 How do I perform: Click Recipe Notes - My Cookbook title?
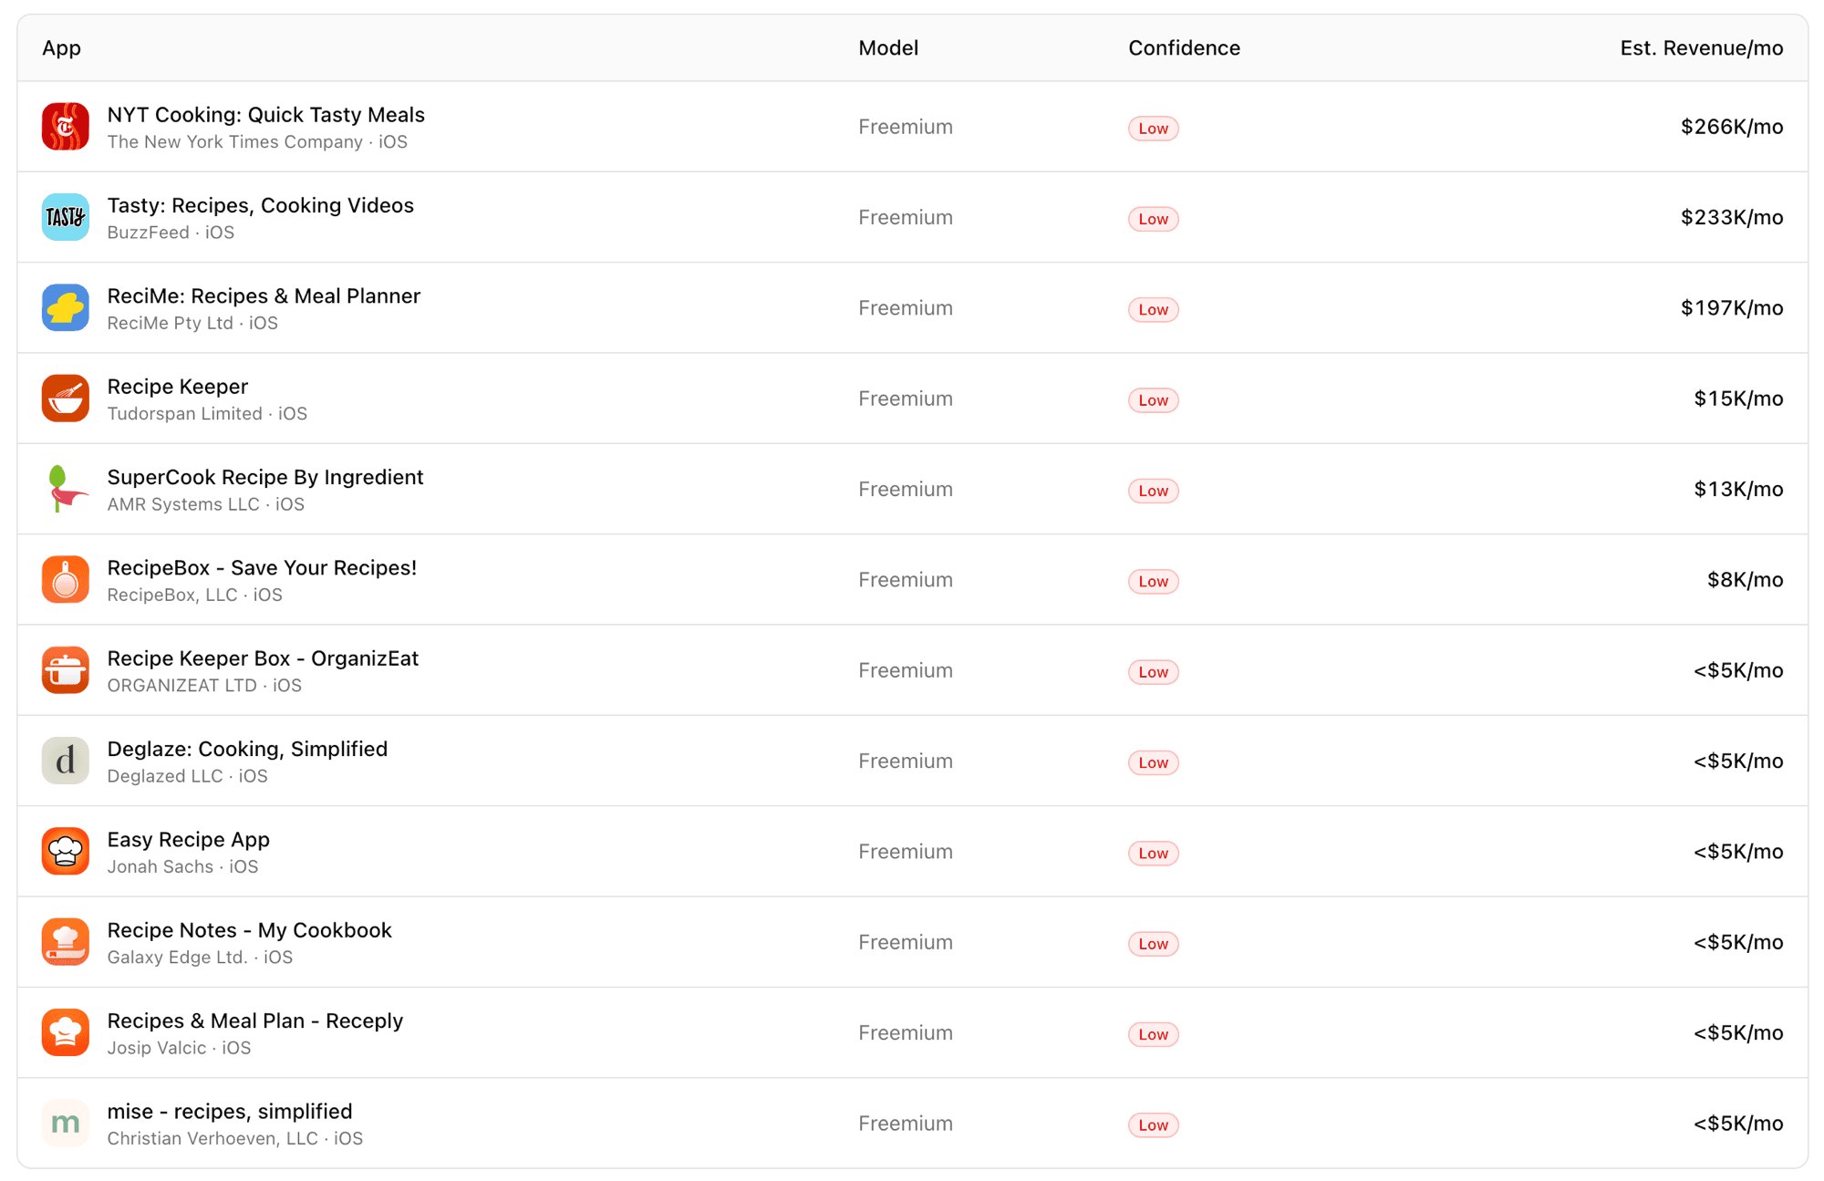tap(250, 930)
